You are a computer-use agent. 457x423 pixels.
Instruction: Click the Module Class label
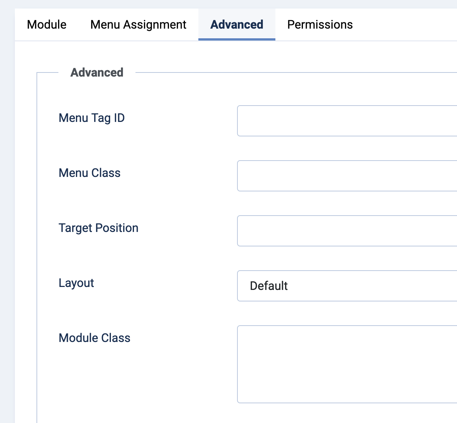click(x=95, y=338)
